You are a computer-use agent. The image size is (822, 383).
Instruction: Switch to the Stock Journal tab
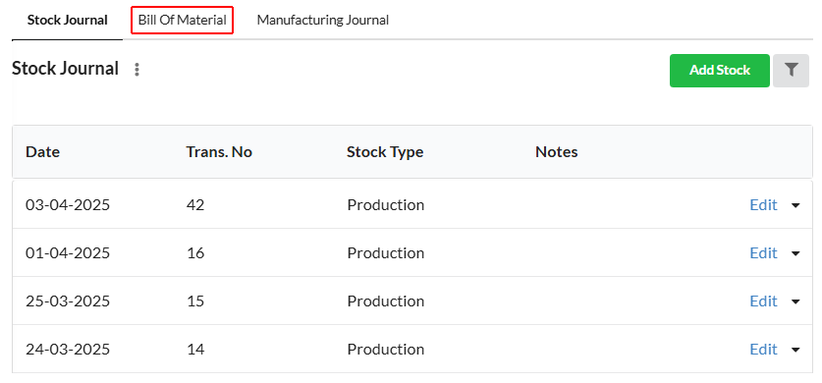(67, 21)
